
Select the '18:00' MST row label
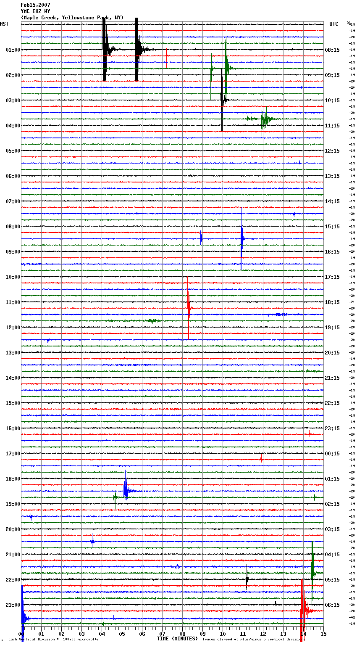click(x=13, y=479)
